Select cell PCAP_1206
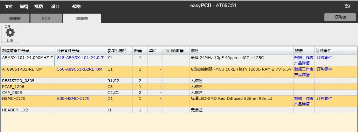 coord(28,87)
